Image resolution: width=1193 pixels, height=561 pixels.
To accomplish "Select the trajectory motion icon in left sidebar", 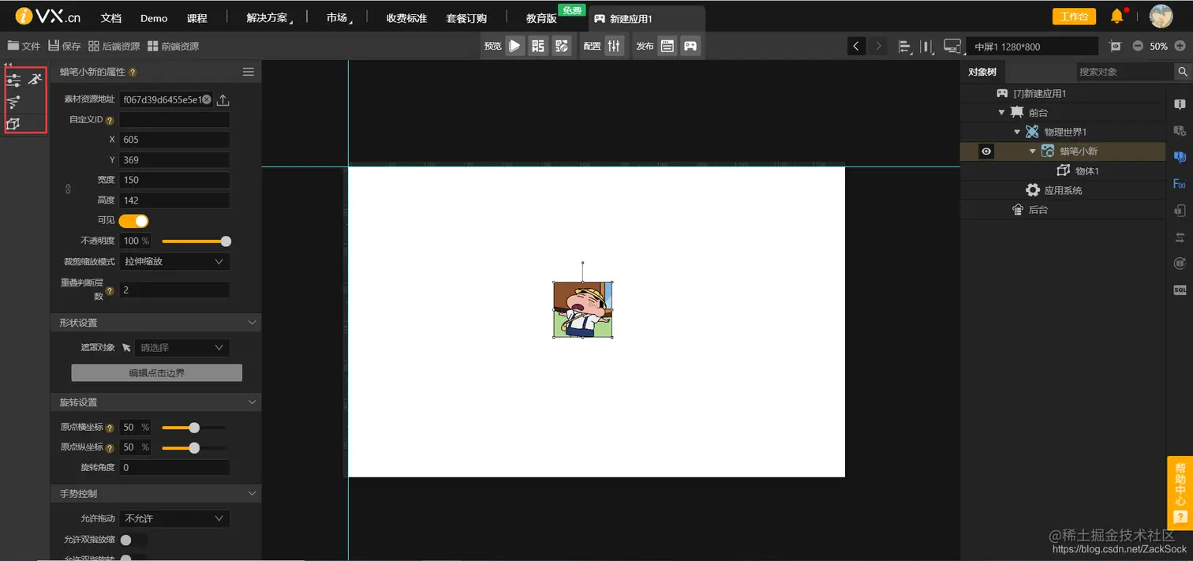I will pyautogui.click(x=13, y=102).
